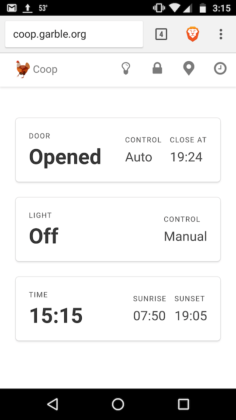This screenshot has width=236, height=420.
Task: Tap the Door Opened status card
Action: 118,150
